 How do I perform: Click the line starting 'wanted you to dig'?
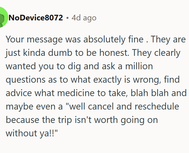pos(79,66)
